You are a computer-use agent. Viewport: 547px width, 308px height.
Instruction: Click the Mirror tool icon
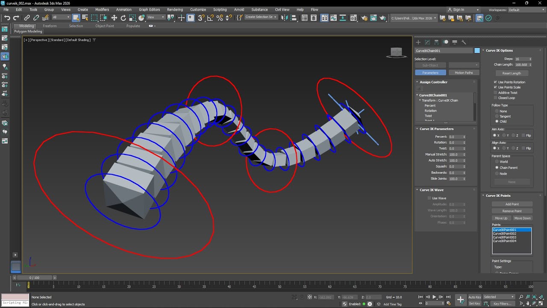tap(284, 18)
